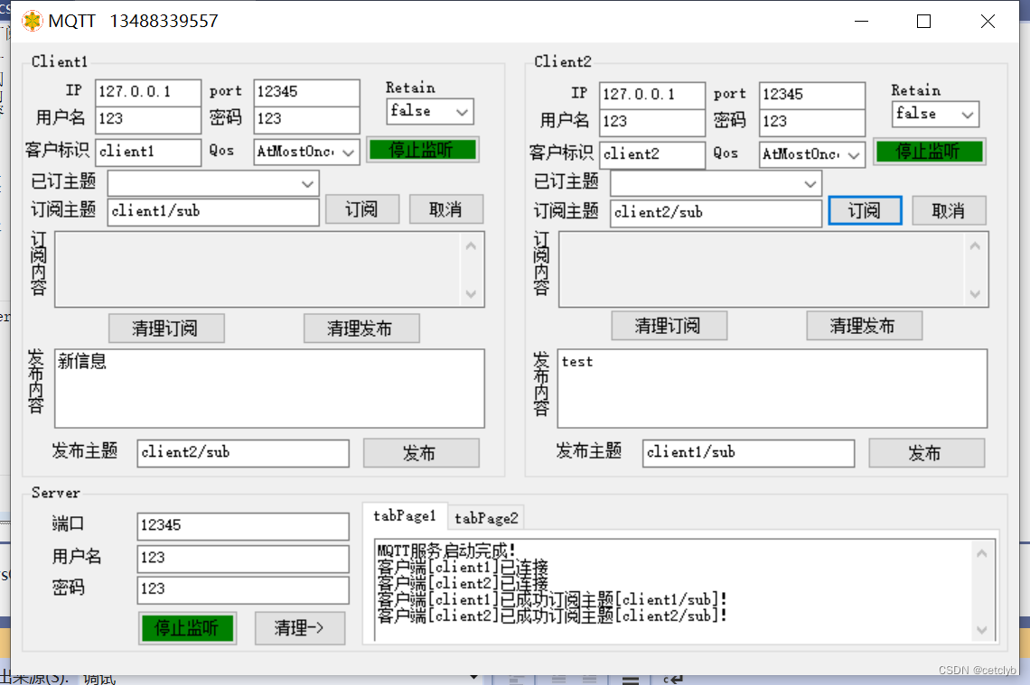The height and width of the screenshot is (685, 1030).
Task: Click Client1 green 停止监听 button
Action: coord(422,150)
